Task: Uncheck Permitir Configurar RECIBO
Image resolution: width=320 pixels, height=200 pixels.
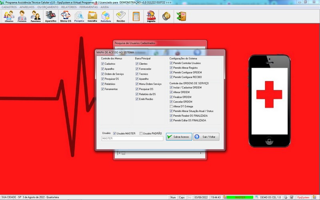Action: (171, 77)
